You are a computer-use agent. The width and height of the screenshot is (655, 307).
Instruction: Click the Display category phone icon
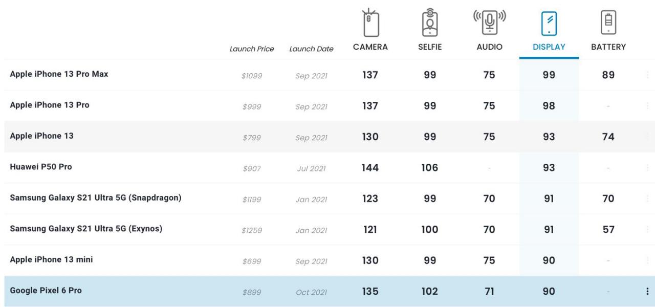coord(549,24)
